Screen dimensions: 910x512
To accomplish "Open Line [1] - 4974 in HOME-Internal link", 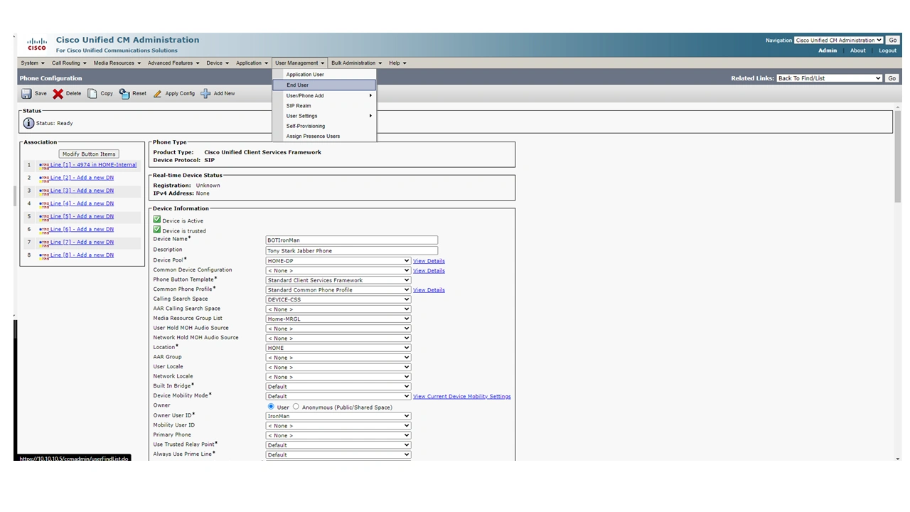I will 93,165.
